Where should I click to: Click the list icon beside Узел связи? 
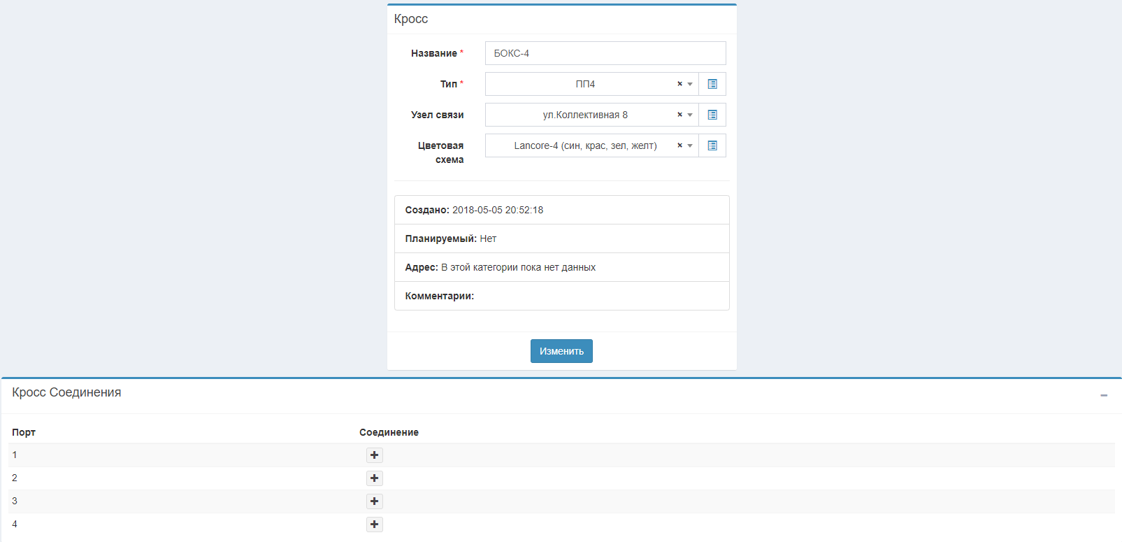[x=712, y=115]
